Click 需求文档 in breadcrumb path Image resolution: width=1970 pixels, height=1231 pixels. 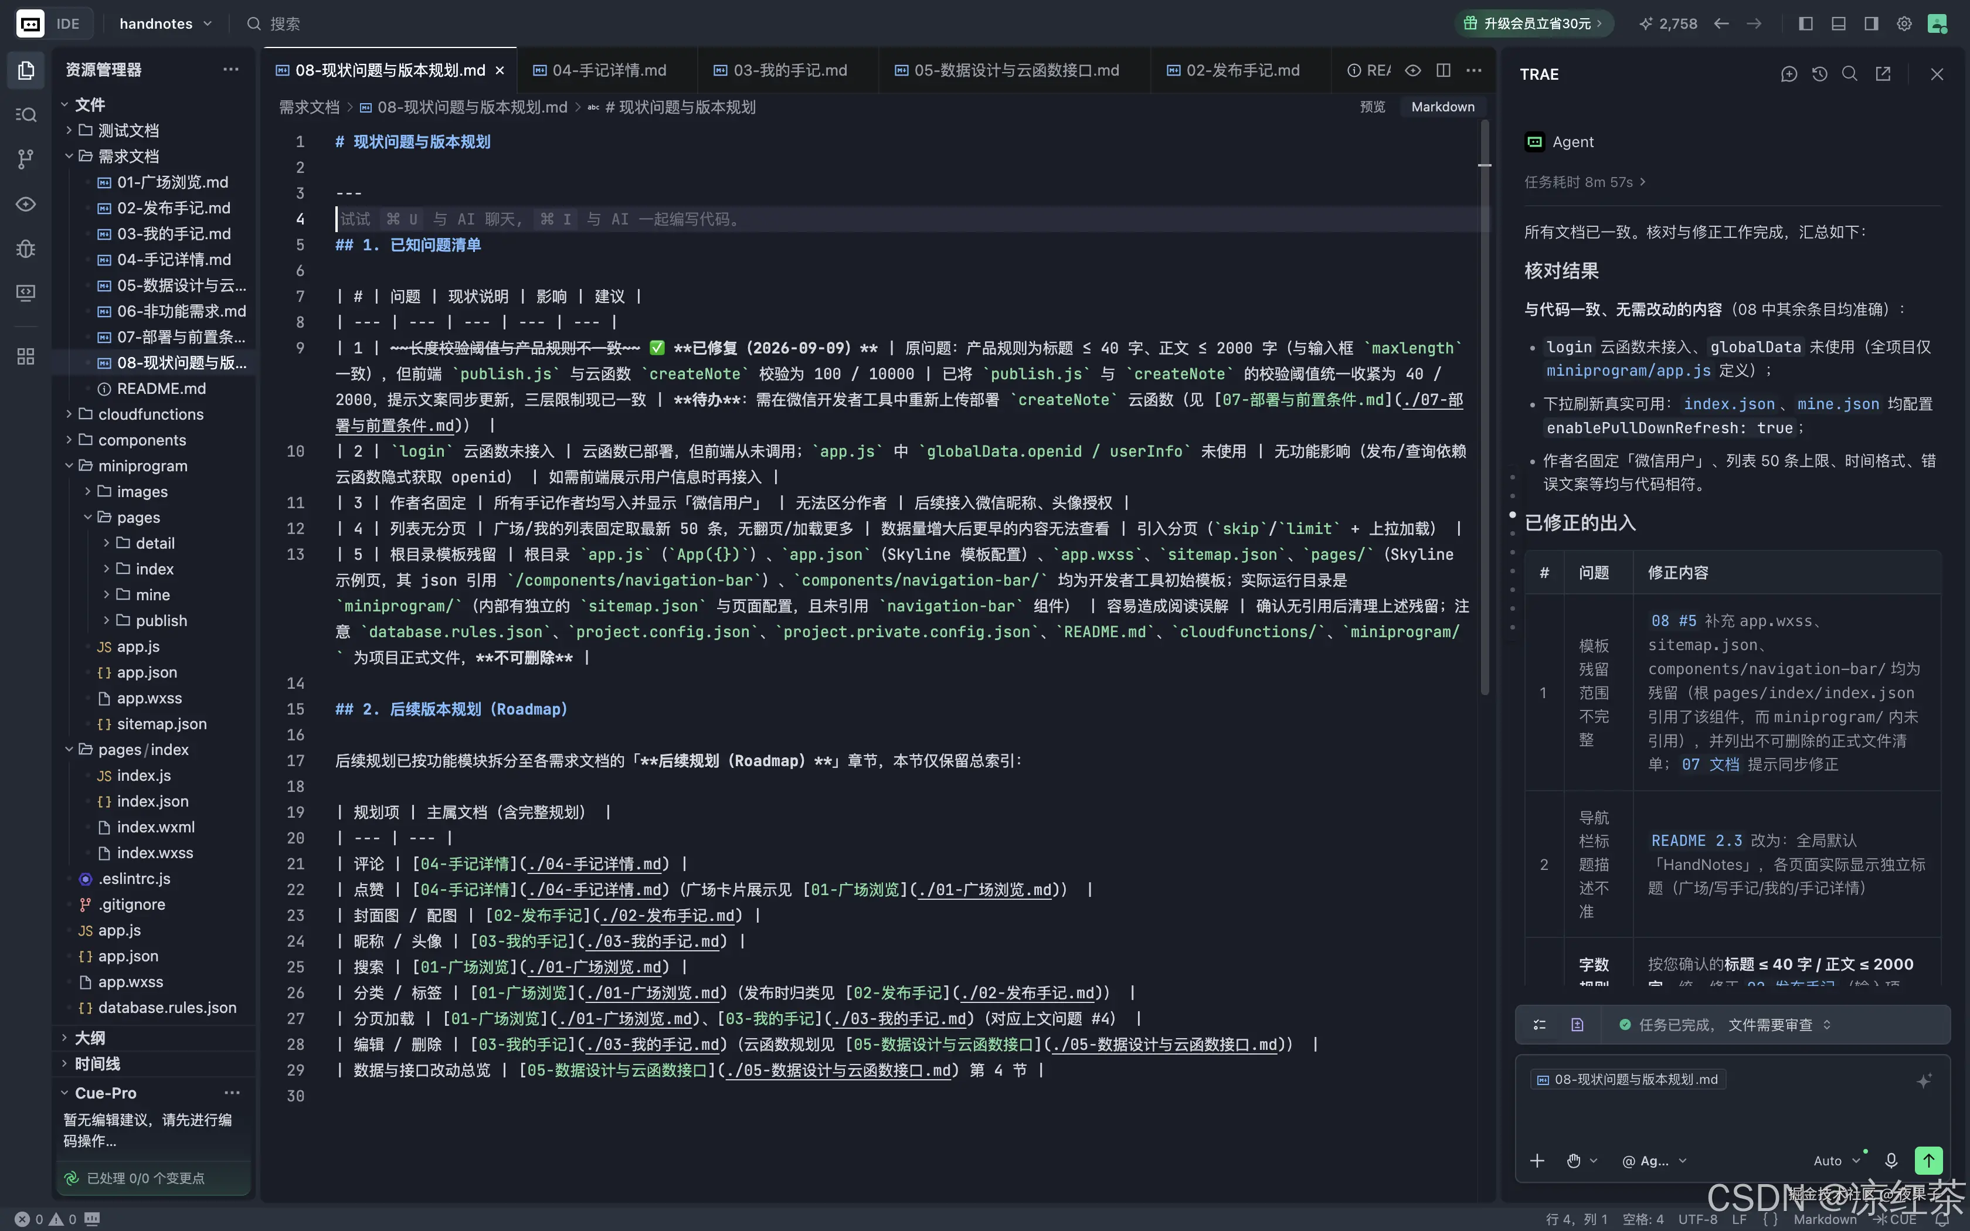pyautogui.click(x=310, y=107)
